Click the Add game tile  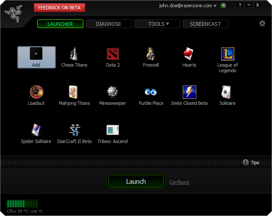pos(37,57)
